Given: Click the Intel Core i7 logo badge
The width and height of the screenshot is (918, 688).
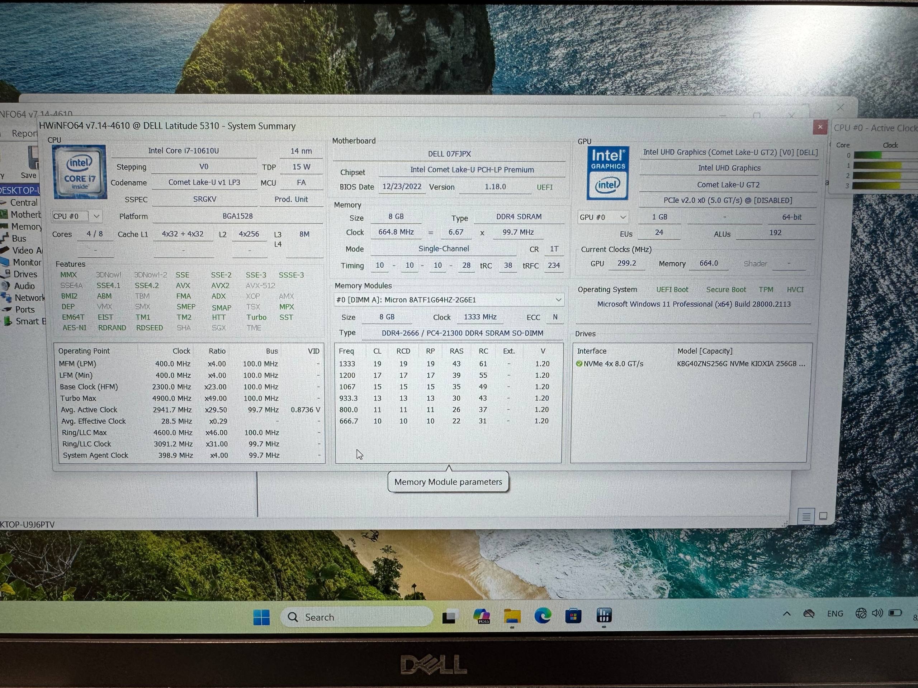Looking at the screenshot, I should point(80,172).
